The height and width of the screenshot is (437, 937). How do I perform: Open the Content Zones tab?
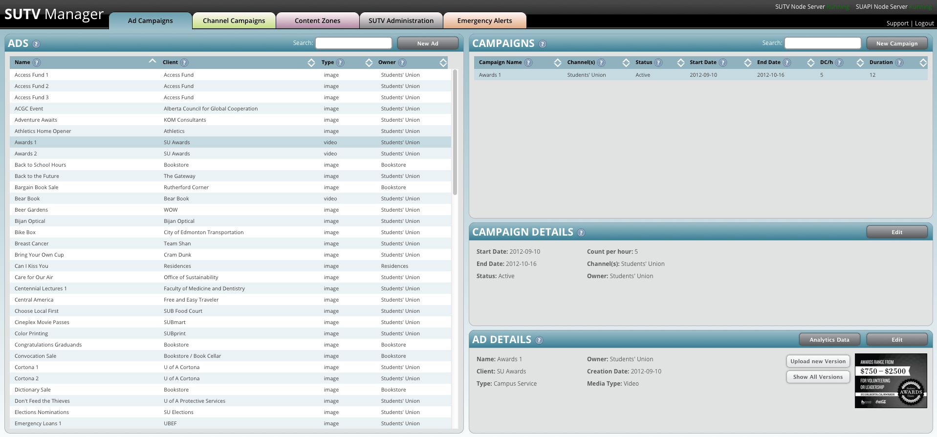(x=318, y=21)
